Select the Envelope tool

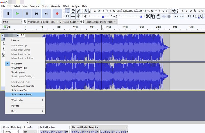73,11
